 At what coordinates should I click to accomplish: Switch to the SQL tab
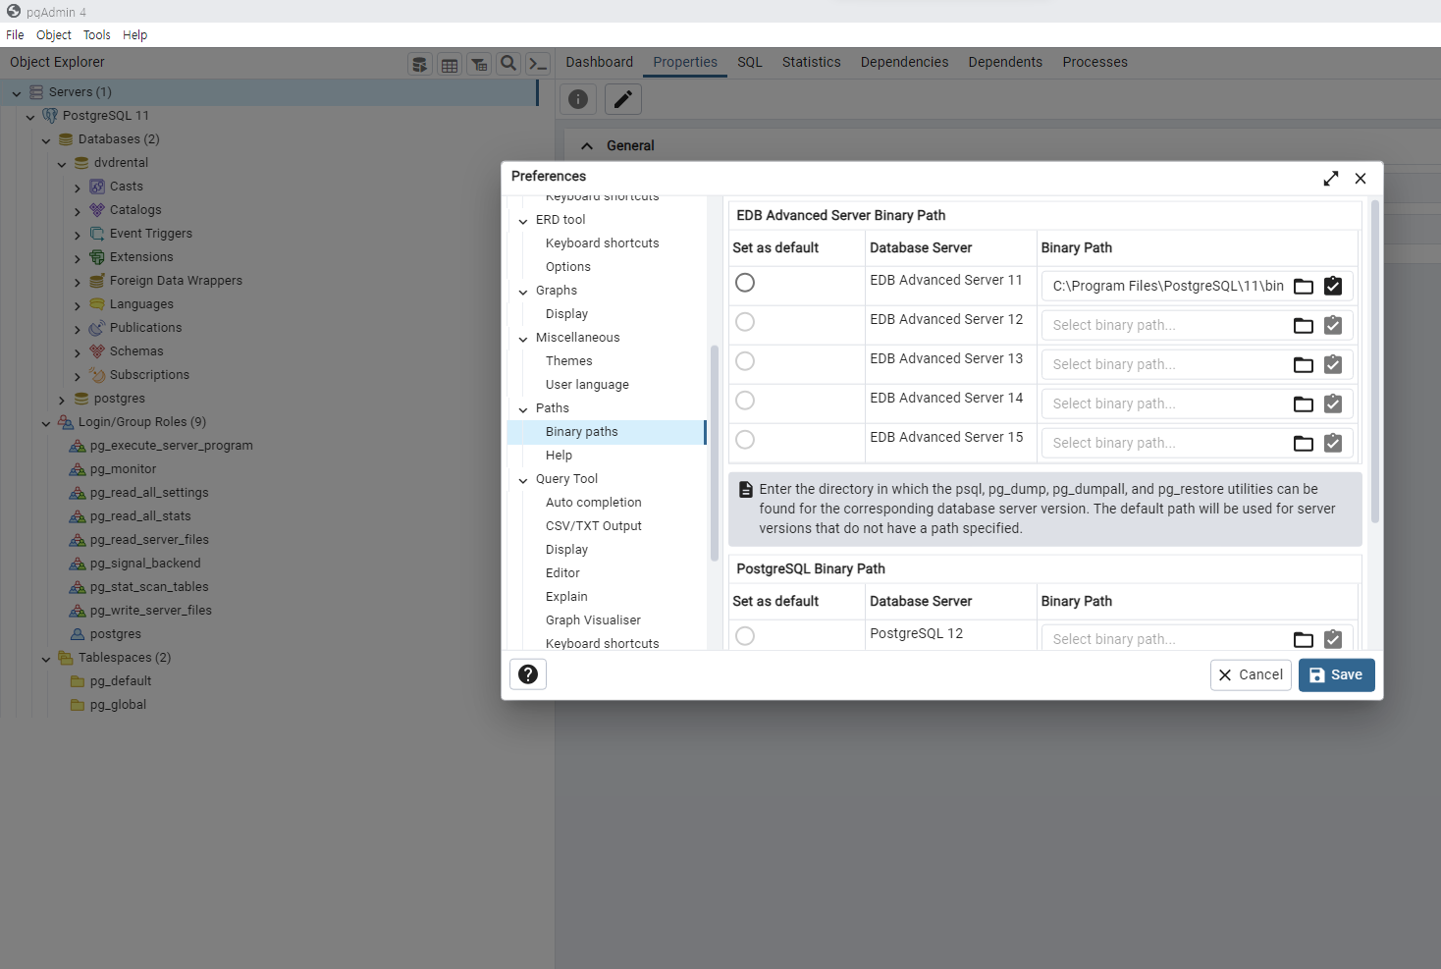coord(750,62)
